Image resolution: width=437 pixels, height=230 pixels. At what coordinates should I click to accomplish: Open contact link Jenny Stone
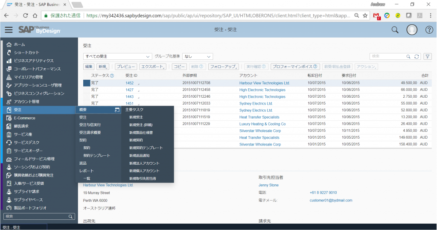coord(268,185)
